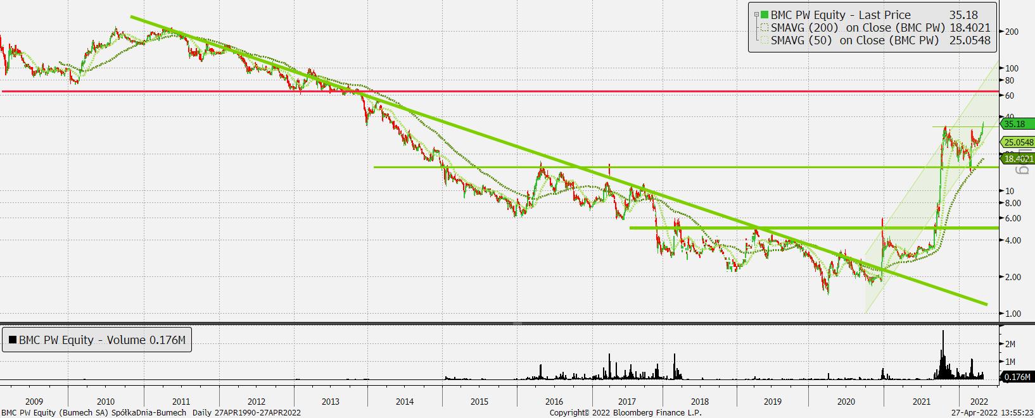Click the 4.00 label on the price axis

pos(1013,240)
